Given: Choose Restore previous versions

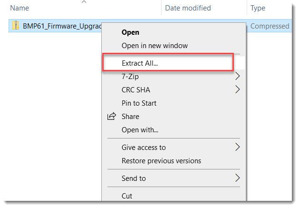Looking at the screenshot, I should tap(161, 161).
